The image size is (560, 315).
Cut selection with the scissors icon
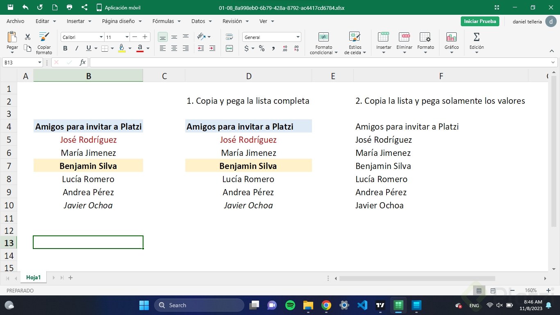28,37
